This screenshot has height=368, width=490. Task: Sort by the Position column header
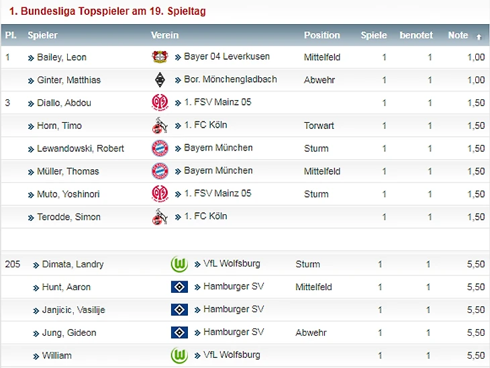[322, 36]
